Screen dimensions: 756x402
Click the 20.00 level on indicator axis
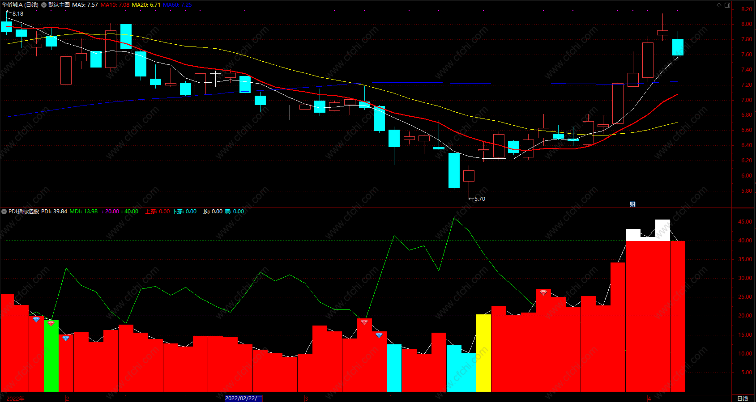coord(745,316)
